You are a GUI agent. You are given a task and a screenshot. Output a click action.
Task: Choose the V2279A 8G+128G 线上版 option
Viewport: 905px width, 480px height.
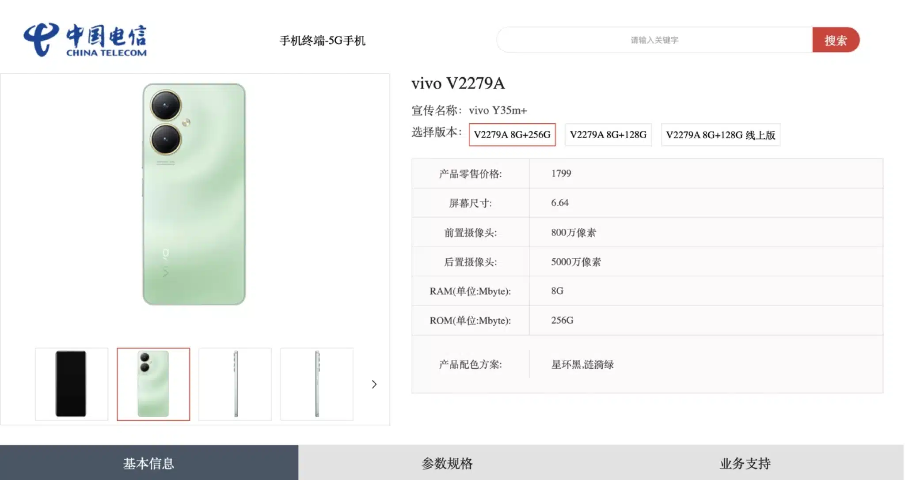click(720, 135)
